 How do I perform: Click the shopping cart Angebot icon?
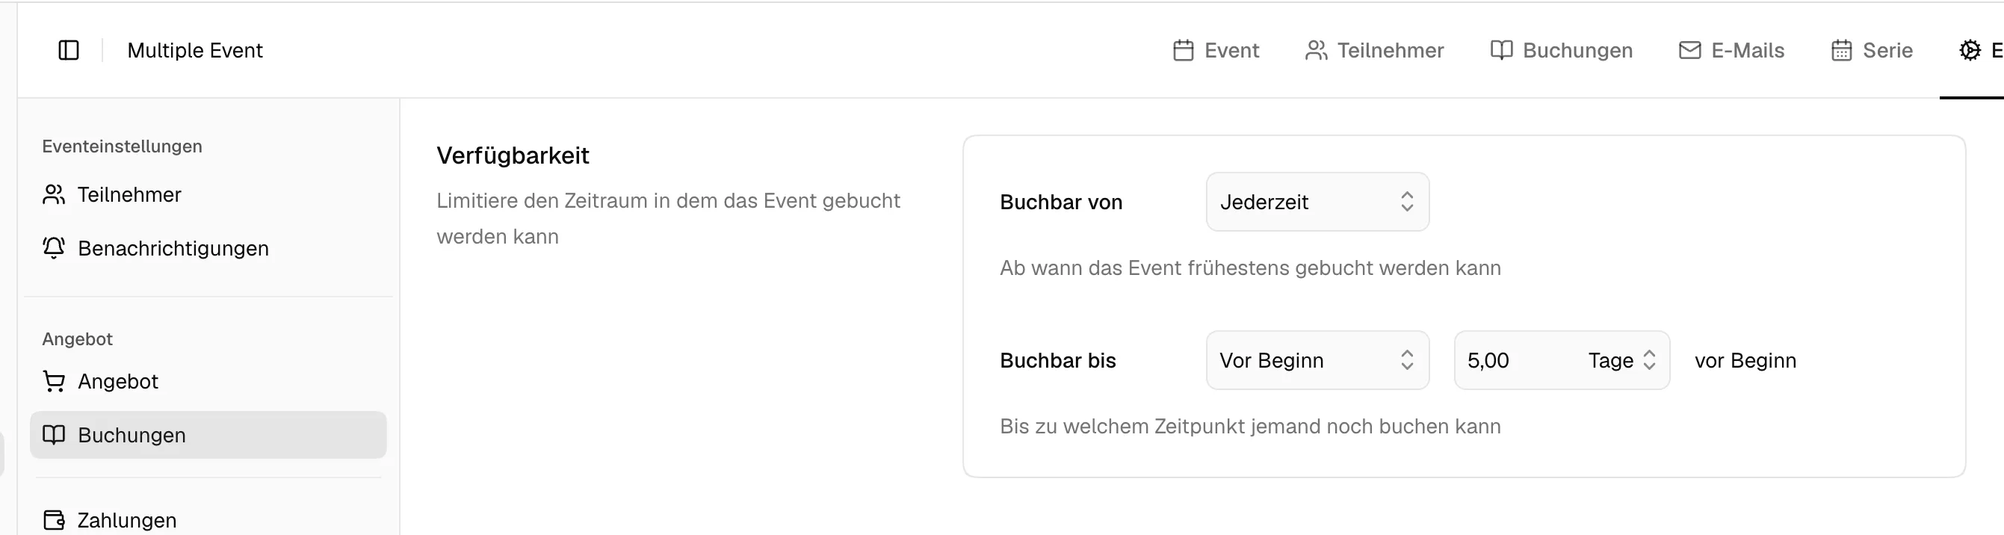point(54,381)
